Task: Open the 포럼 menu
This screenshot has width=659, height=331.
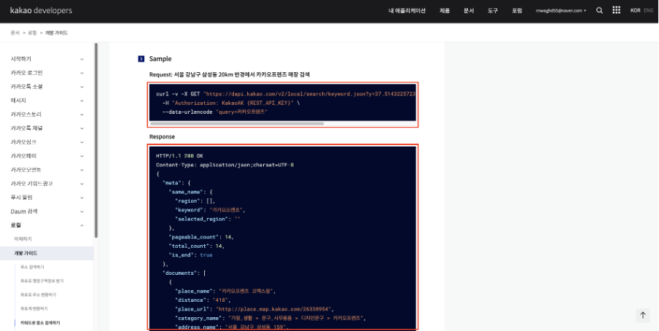Action: point(517,11)
